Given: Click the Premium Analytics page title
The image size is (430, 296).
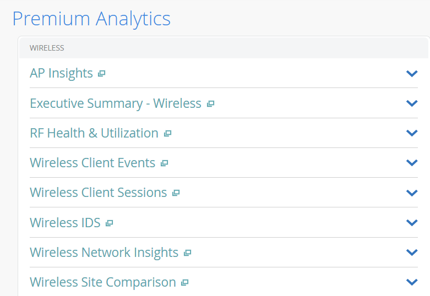Looking at the screenshot, I should tap(91, 19).
